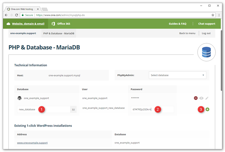225x152 pixels.
Task: Bookmark page with star icon
Action: coord(213,15)
